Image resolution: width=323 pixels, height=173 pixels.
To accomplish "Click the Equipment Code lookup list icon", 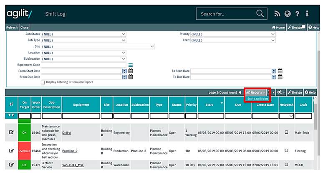I will point(131,65).
